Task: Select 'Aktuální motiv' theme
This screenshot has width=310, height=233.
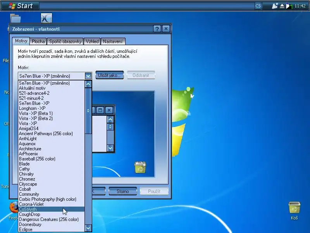Action: [52, 88]
